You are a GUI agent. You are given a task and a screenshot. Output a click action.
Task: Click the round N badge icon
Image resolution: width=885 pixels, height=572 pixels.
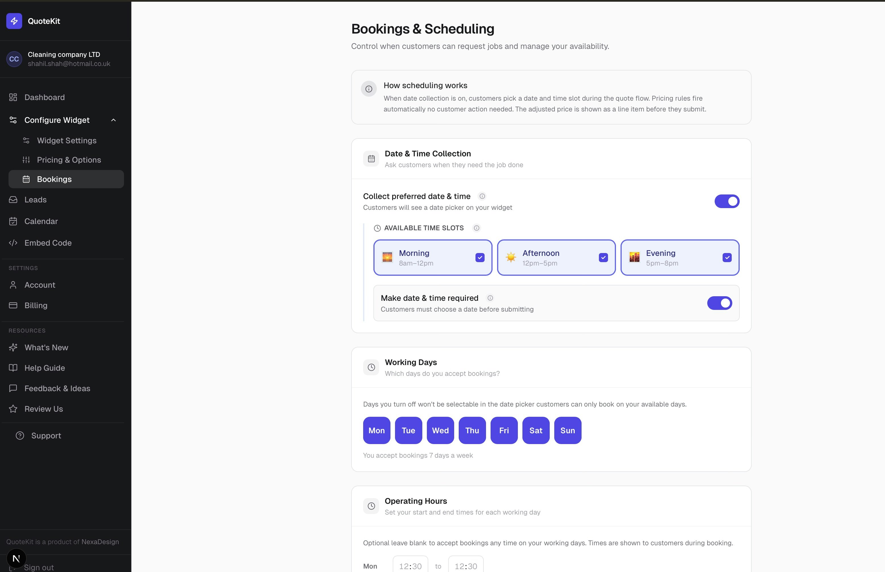(16, 558)
